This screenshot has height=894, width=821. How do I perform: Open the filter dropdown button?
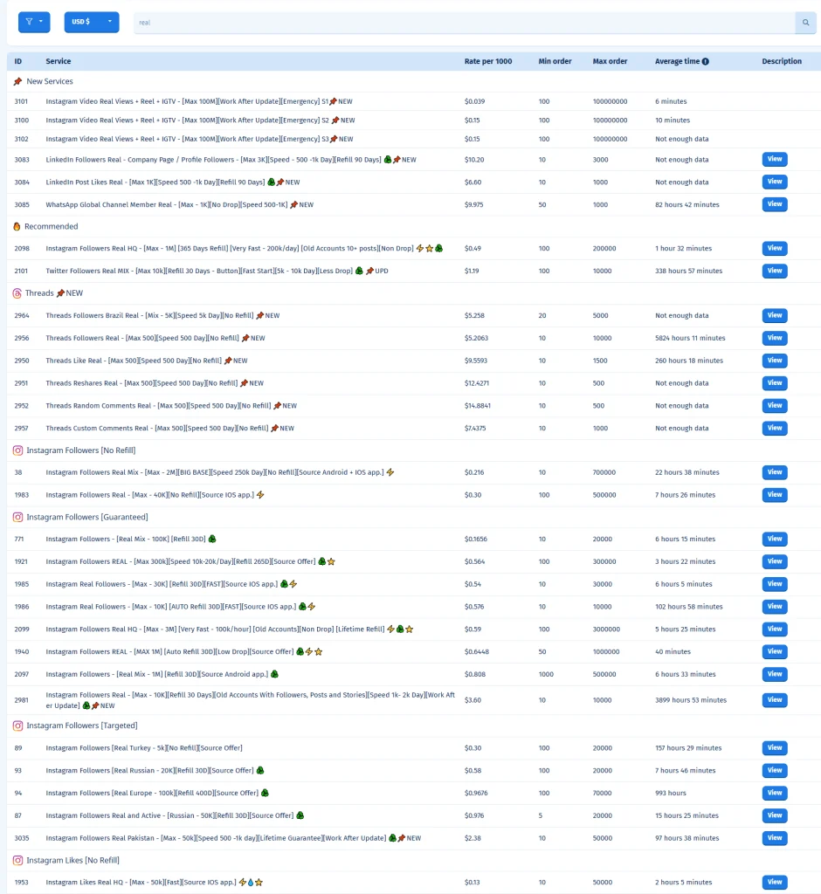click(x=34, y=22)
